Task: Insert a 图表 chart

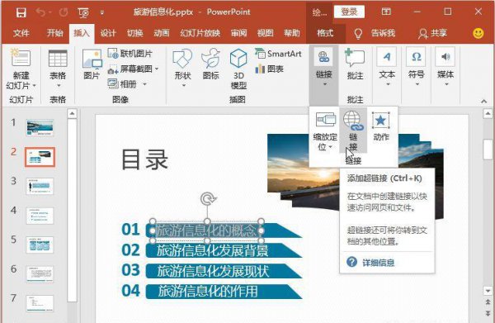Action: [269, 69]
